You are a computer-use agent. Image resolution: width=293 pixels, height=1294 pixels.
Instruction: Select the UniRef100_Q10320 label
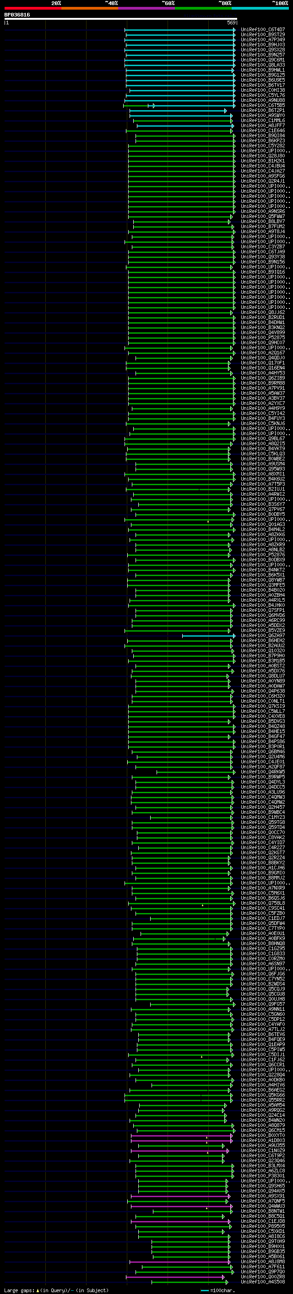pyautogui.click(x=262, y=650)
